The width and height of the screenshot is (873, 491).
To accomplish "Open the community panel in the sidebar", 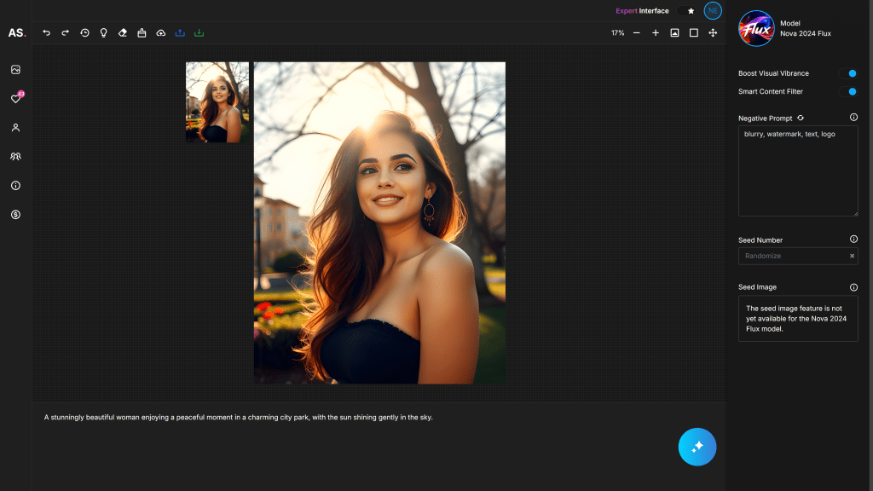I will click(x=14, y=156).
